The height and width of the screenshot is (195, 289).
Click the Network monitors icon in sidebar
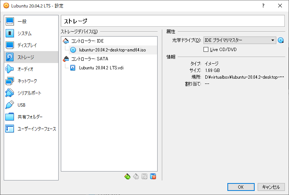point(10,81)
